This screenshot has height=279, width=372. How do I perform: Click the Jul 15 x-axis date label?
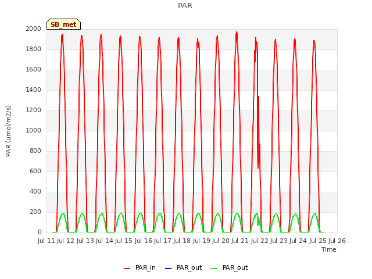pos(124,241)
